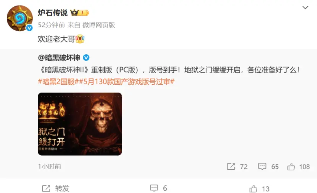
Task: Expand the post options chevron menu
Action: tap(305, 8)
